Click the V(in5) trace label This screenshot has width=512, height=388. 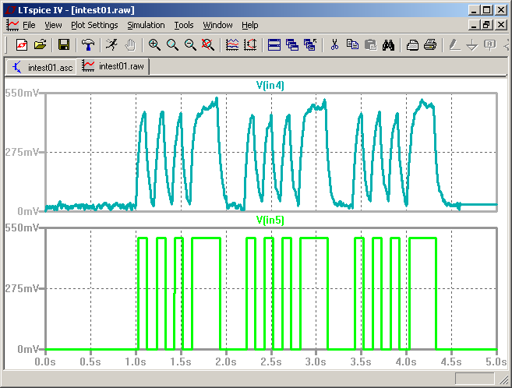tap(270, 220)
